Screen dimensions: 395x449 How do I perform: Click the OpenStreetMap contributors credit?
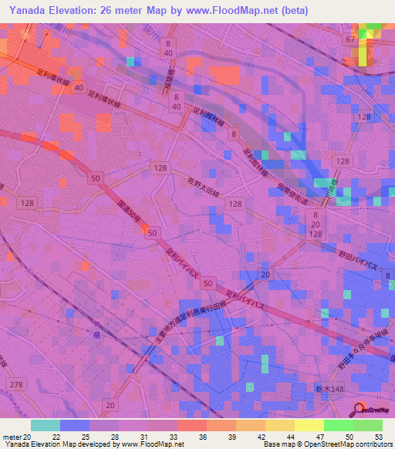click(x=349, y=444)
